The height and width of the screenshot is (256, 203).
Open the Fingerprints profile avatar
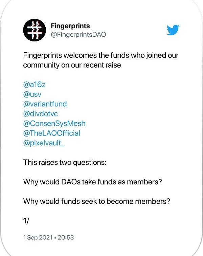pos(35,30)
